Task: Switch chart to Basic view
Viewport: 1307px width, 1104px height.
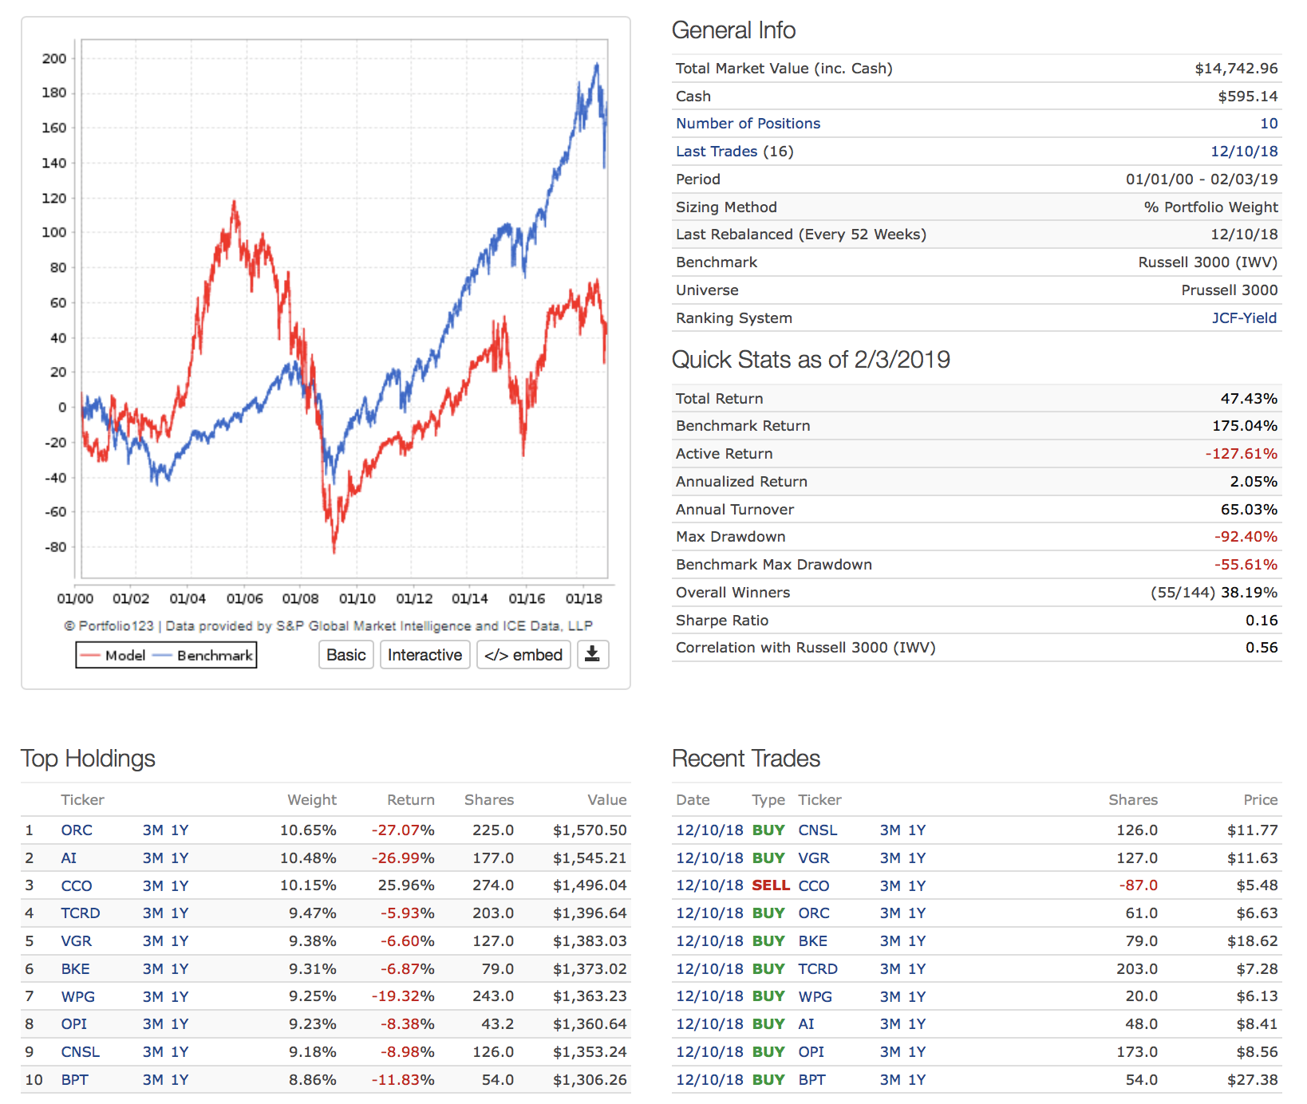Action: click(x=346, y=655)
